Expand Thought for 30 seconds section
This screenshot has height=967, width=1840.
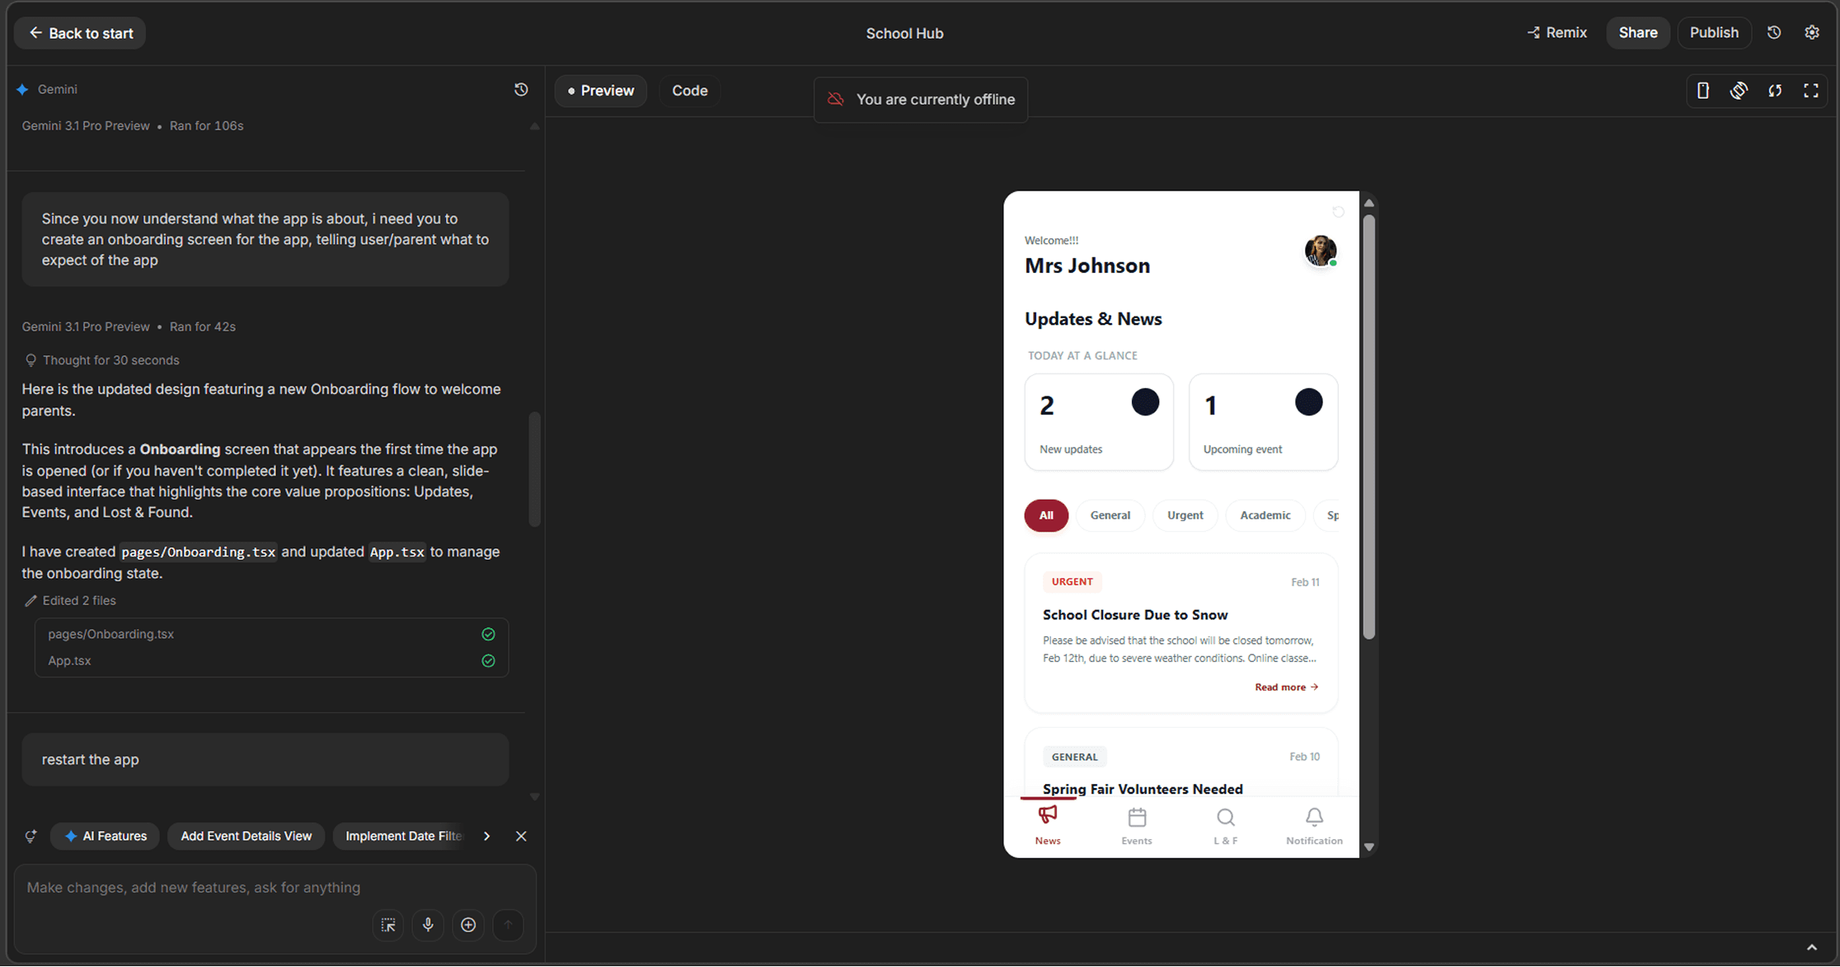110,360
